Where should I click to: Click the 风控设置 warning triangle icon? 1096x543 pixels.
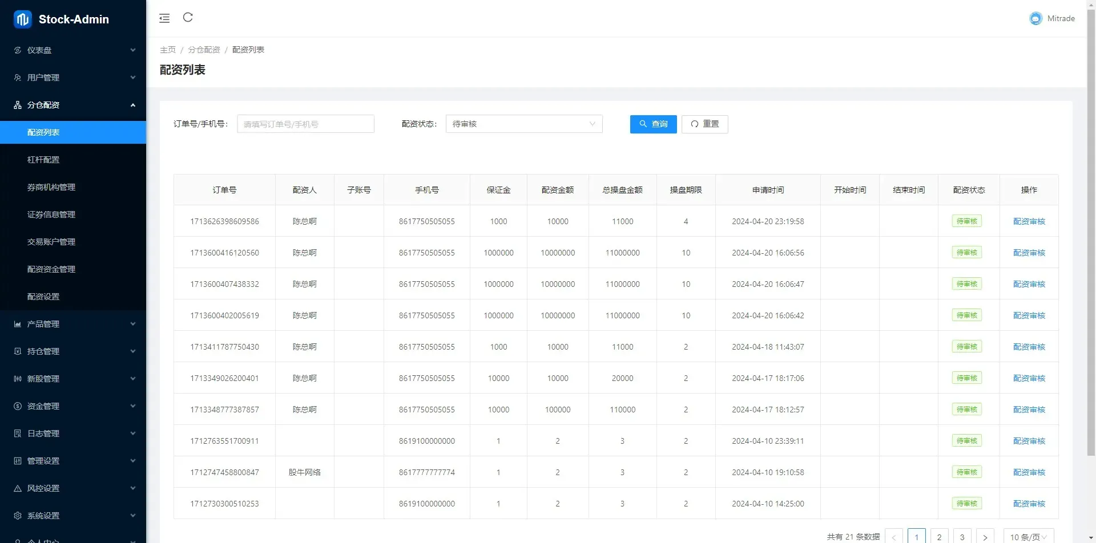pos(18,488)
